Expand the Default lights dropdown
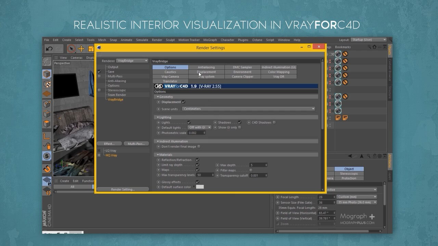 [x=200, y=127]
